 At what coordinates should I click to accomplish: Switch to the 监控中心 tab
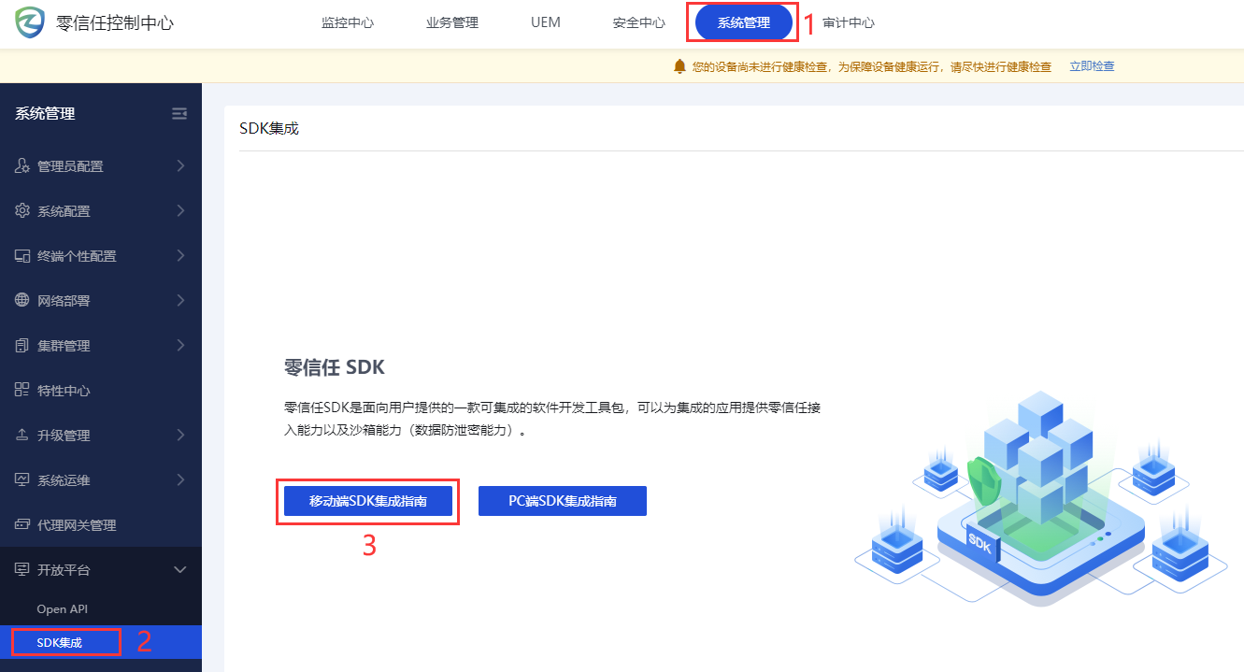click(348, 21)
